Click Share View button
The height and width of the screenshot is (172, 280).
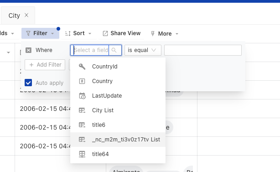point(121,33)
